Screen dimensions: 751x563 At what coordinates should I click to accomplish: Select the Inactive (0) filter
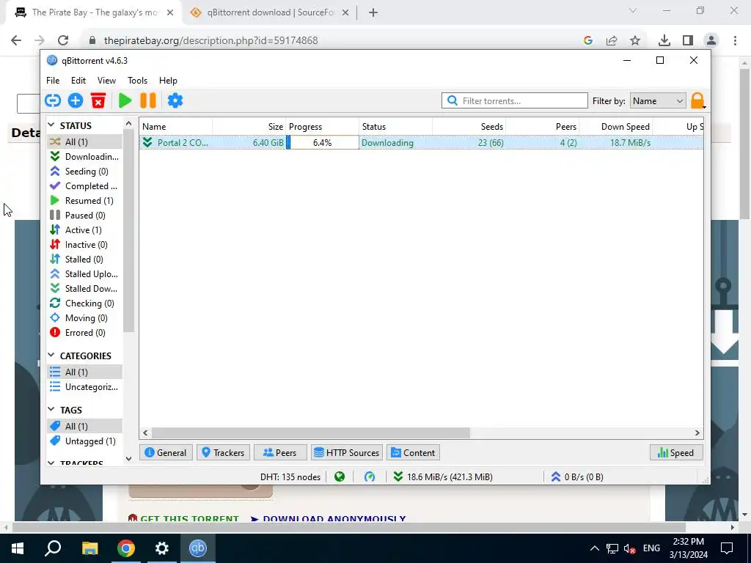84,245
